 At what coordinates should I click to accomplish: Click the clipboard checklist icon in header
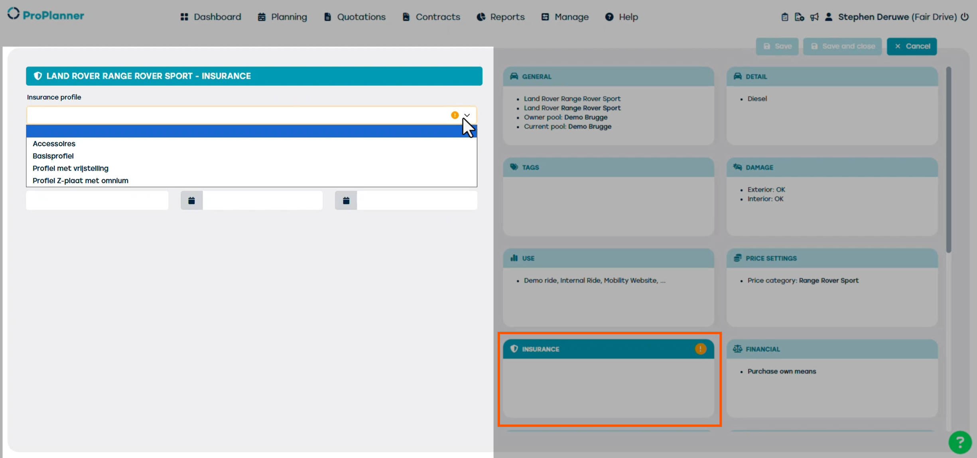click(x=784, y=17)
